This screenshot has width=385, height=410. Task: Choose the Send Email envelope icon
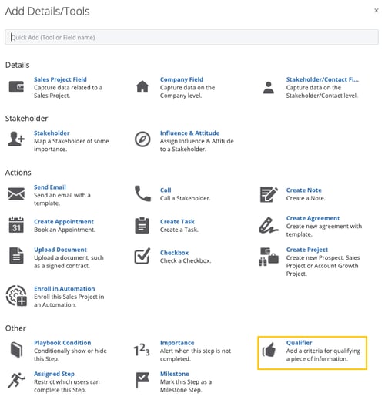click(16, 194)
